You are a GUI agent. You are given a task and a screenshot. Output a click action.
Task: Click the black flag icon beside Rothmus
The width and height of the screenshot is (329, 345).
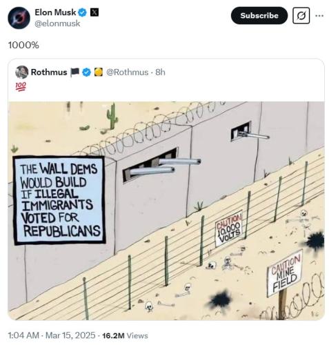[74, 72]
